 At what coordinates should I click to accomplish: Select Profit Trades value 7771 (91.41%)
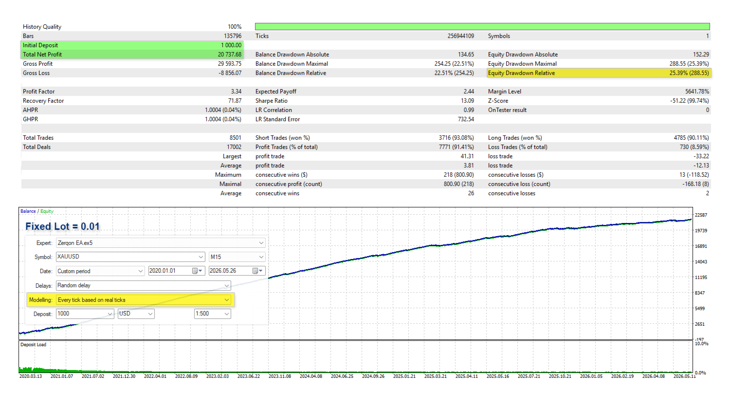(456, 147)
